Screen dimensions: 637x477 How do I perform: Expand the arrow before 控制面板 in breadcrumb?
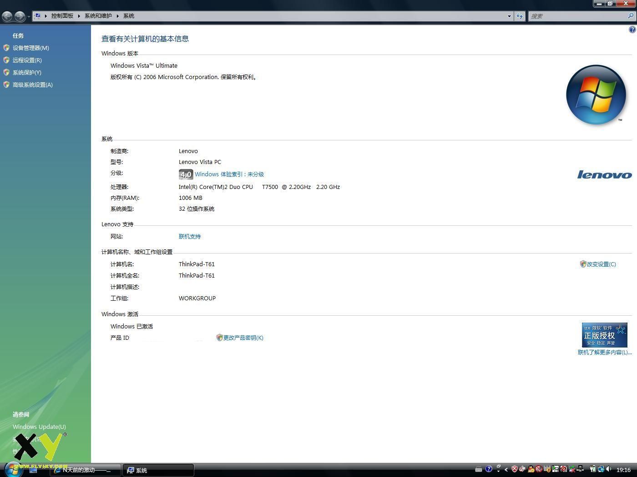[46, 16]
